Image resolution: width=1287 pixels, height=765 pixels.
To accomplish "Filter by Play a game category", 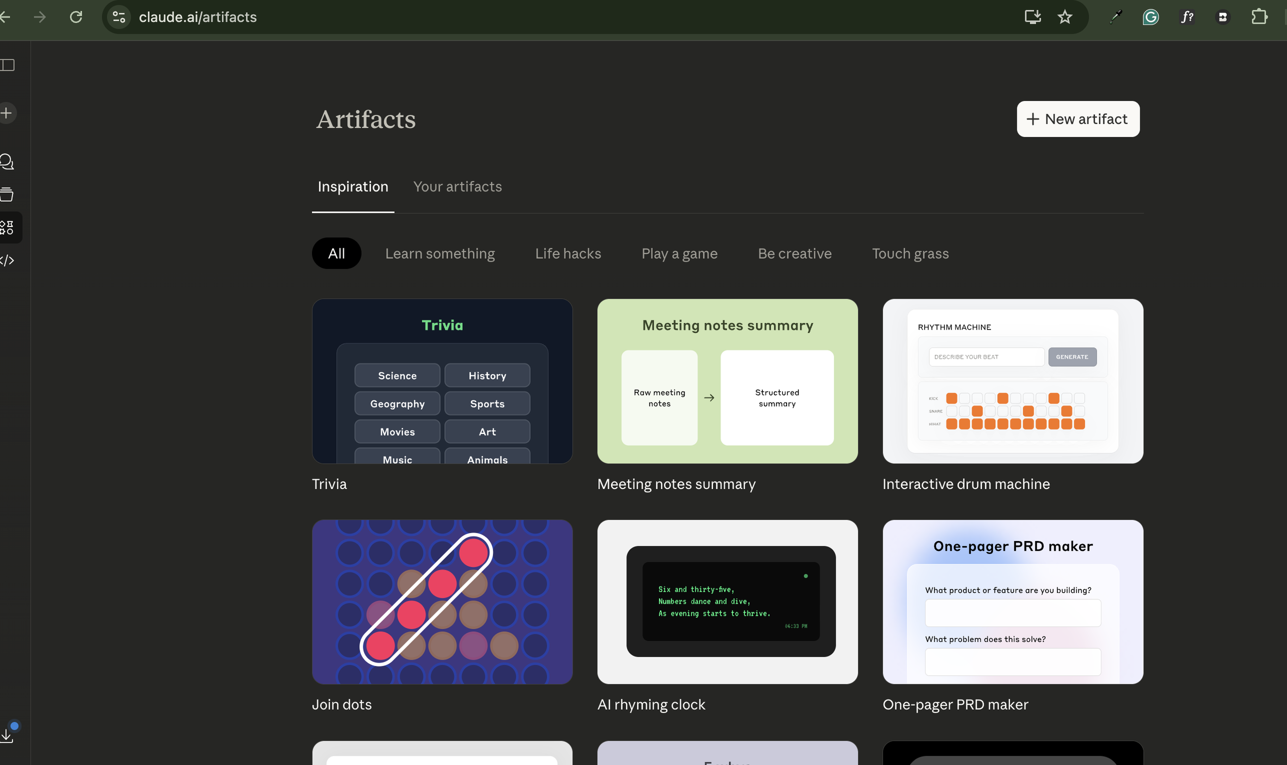I will tap(679, 254).
